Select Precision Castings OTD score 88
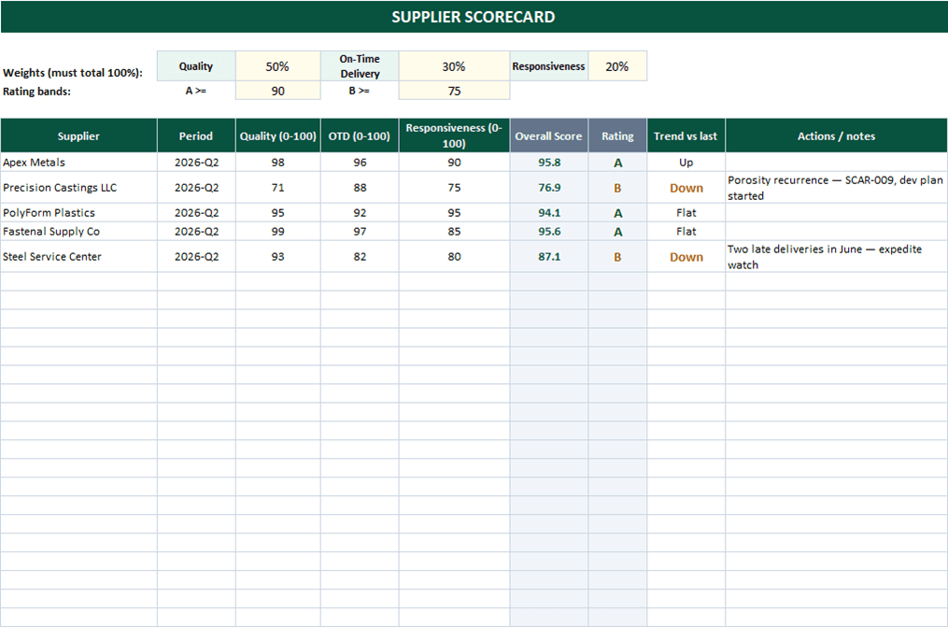 [x=360, y=188]
